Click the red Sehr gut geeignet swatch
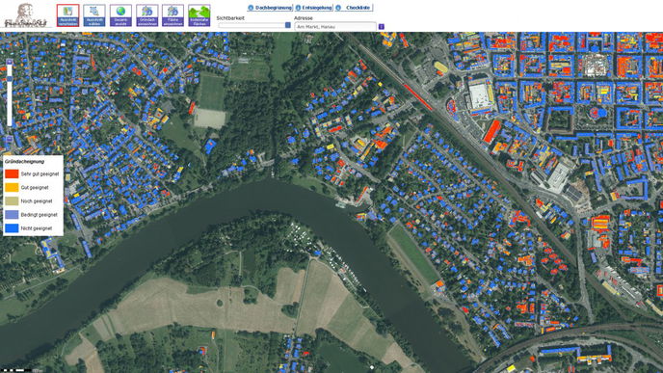 click(x=12, y=173)
